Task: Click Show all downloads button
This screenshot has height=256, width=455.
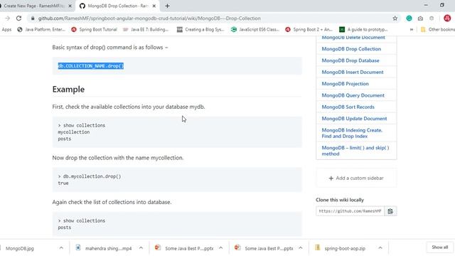Action: click(439, 247)
